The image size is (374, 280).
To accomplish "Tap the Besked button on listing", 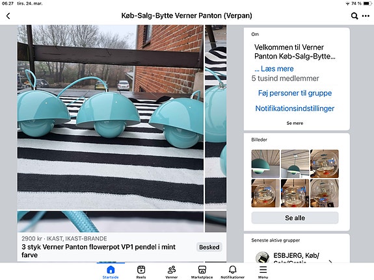I will (209, 247).
